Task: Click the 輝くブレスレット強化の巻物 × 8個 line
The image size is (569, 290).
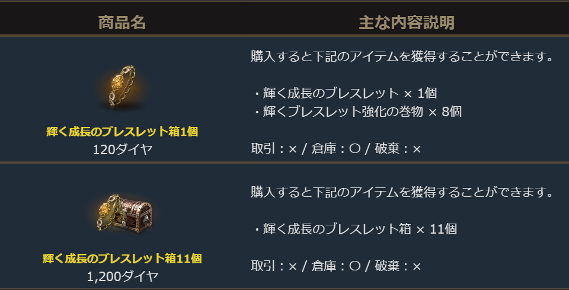Action: pos(357,111)
